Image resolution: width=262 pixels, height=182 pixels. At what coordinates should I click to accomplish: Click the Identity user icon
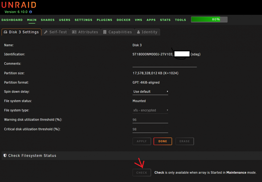click(139, 32)
